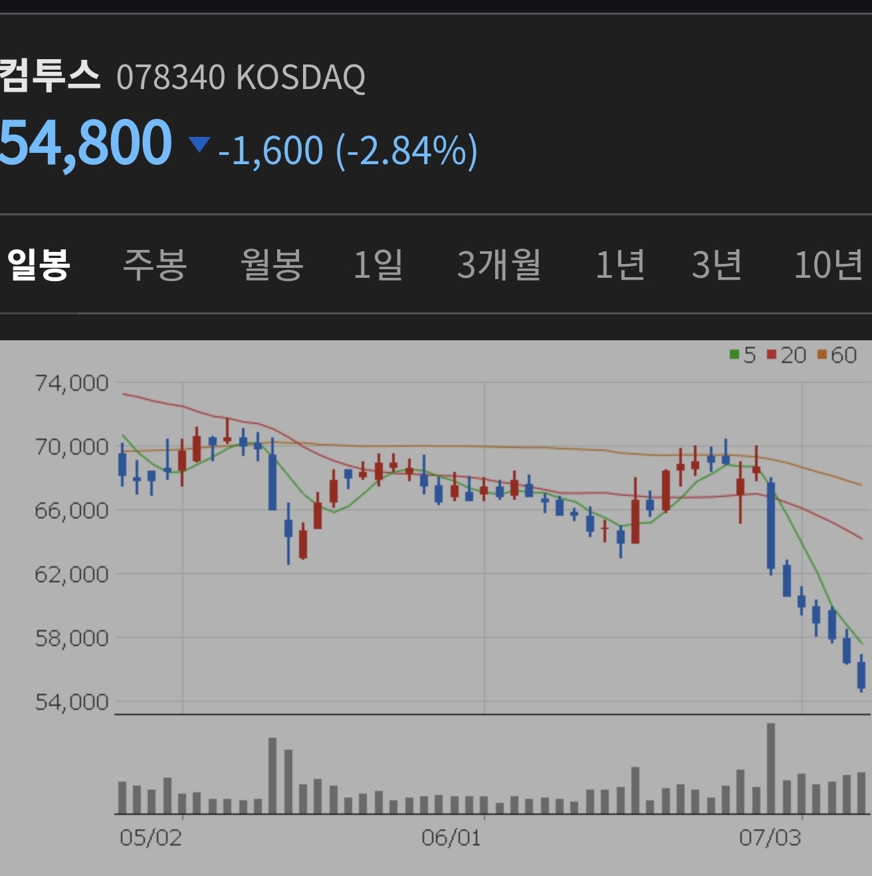Image resolution: width=872 pixels, height=876 pixels.
Task: Click the 58,000 price axis label
Action: point(71,638)
